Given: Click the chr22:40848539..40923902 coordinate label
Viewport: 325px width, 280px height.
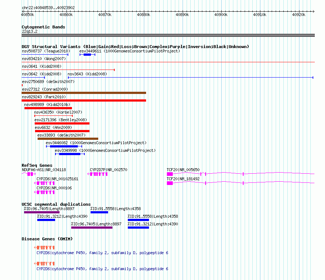Looking at the screenshot, I should [48, 8].
